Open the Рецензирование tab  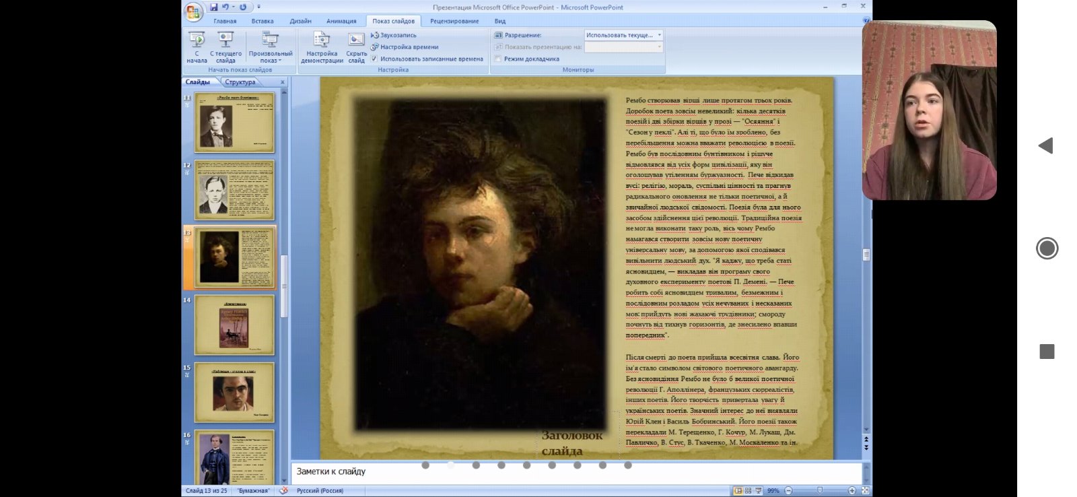pyautogui.click(x=454, y=21)
